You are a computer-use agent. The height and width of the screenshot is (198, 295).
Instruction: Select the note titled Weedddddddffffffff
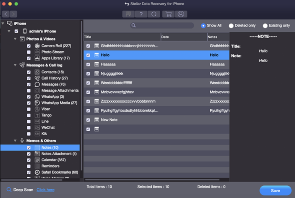coord(156,83)
